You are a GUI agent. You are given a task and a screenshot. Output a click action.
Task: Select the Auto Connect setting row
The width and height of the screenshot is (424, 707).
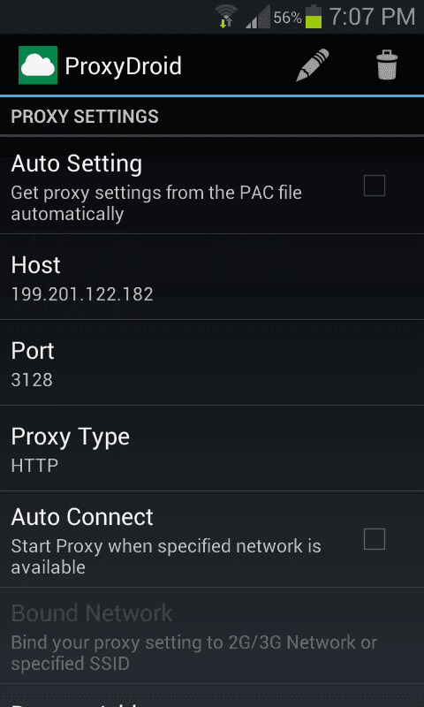[212, 539]
